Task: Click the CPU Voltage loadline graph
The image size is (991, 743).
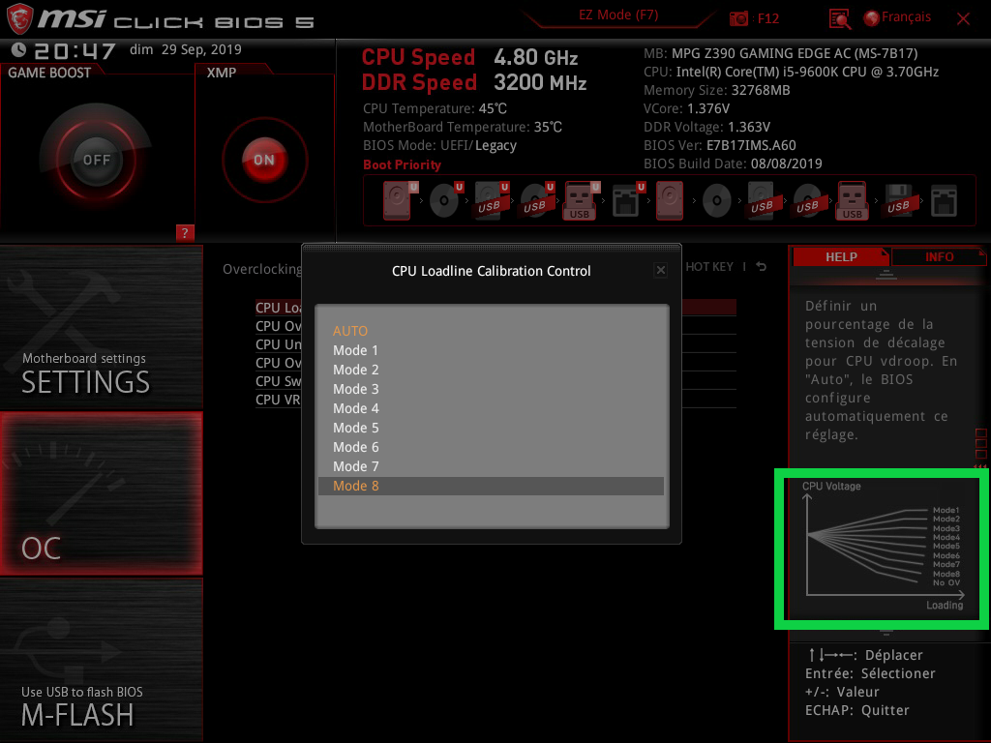Action: [883, 549]
